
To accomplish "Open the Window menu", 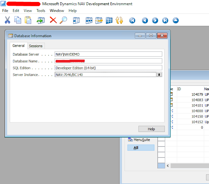I will (x=57, y=11).
